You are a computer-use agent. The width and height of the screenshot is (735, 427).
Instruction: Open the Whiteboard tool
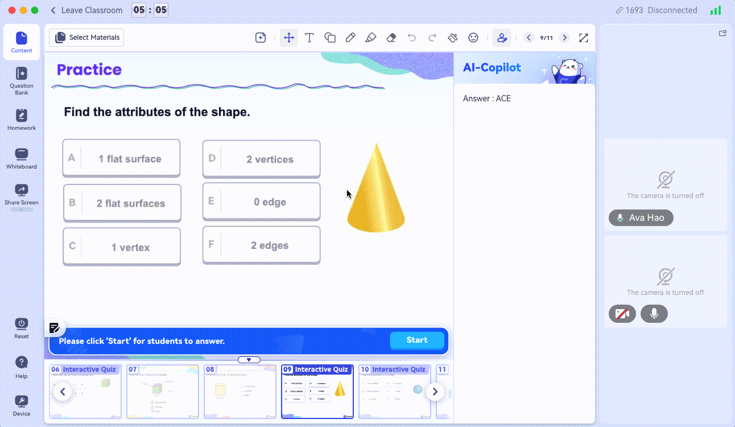pyautogui.click(x=22, y=158)
